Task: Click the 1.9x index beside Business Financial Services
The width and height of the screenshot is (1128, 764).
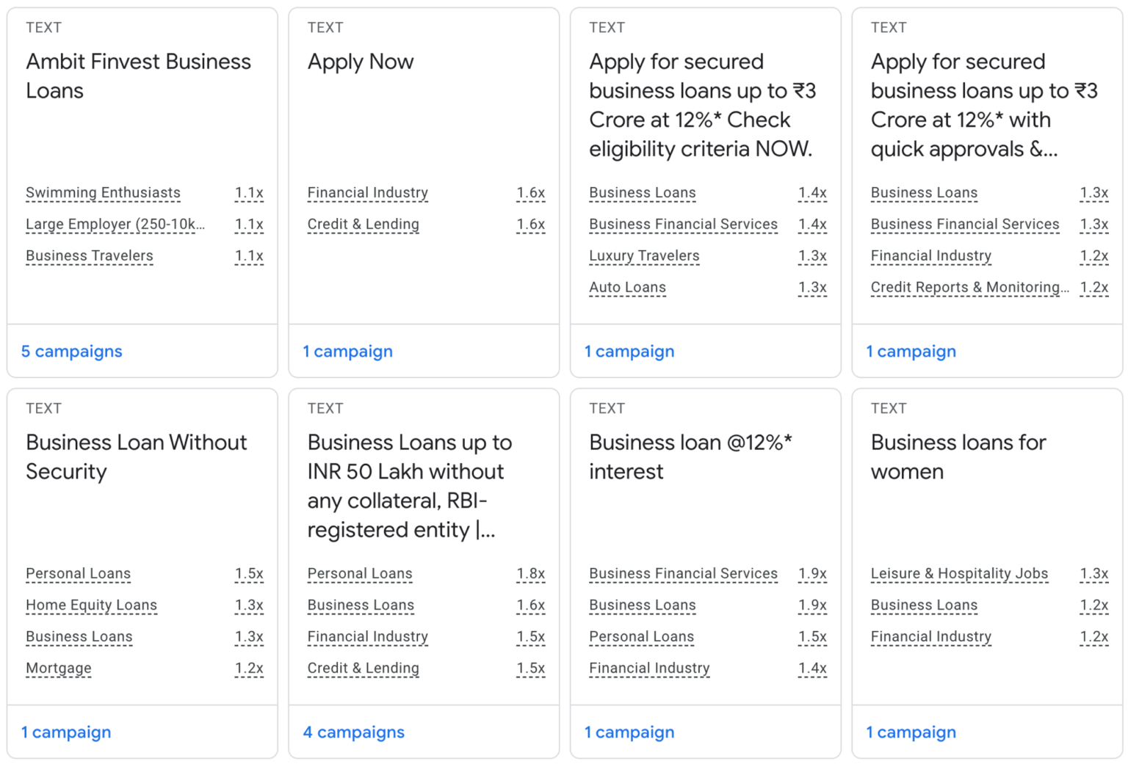Action: point(812,574)
